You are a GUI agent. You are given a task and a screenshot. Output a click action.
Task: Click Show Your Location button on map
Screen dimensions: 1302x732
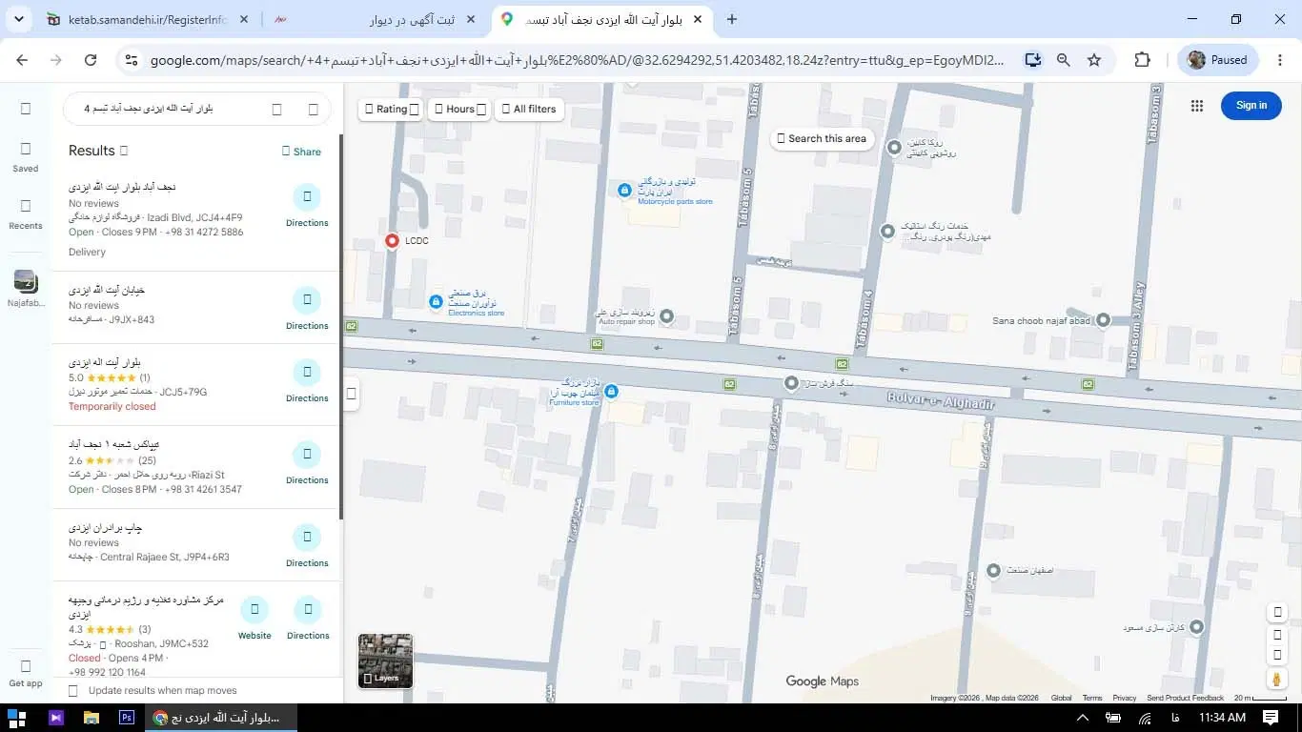(1277, 612)
